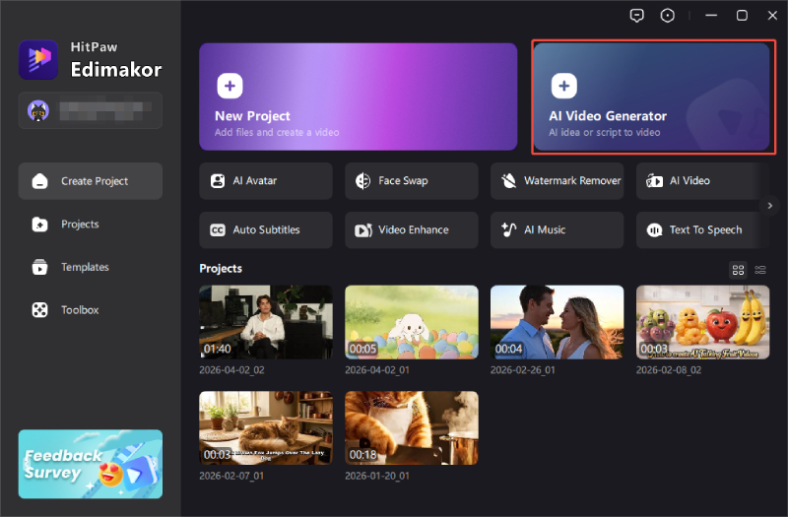Open the Face Swap tool button
This screenshot has width=788, height=517.
pos(412,181)
